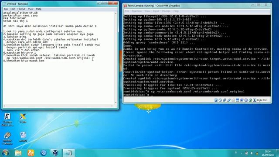Click the IN language indicator in tray
The image size is (279, 157).
tap(236, 153)
